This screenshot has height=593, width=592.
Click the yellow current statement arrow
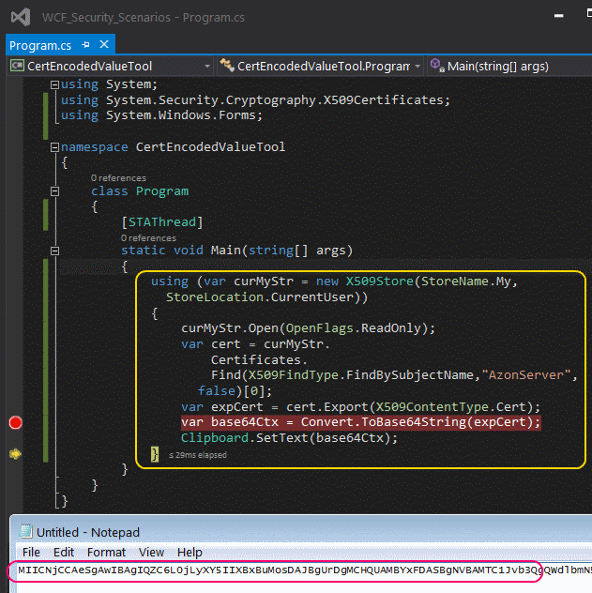15,454
